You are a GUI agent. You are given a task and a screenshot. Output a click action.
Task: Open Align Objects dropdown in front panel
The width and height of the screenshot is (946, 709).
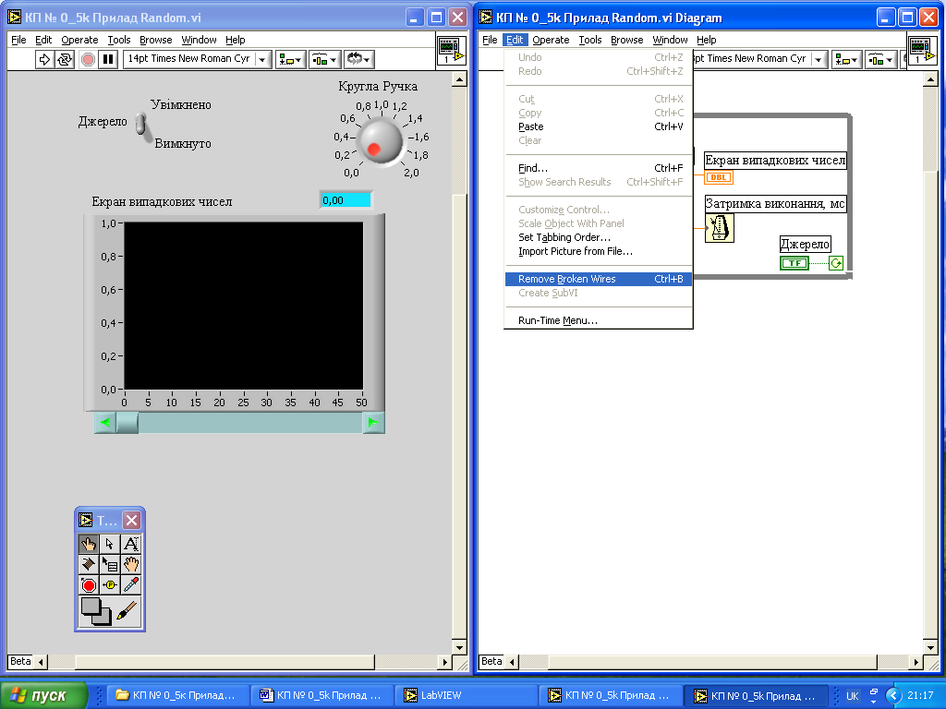290,59
